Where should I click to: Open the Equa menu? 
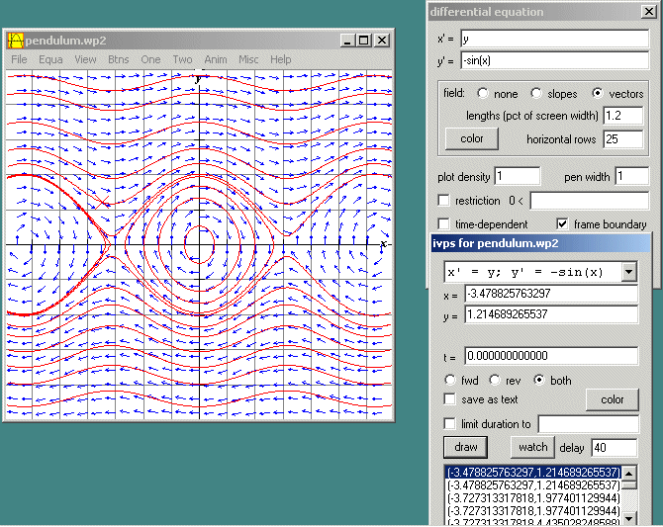coord(50,60)
